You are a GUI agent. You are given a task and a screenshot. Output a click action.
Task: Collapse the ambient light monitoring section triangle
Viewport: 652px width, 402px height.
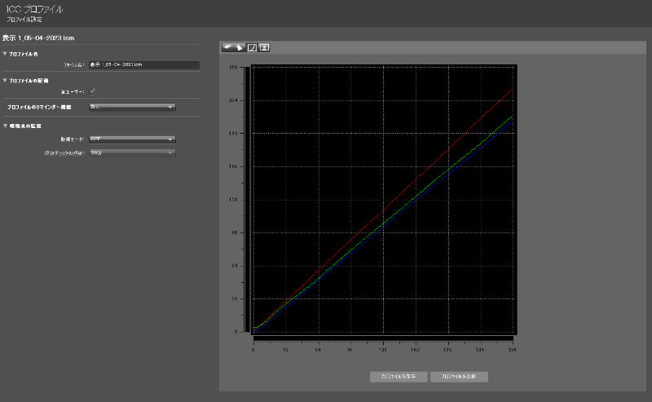(5, 126)
